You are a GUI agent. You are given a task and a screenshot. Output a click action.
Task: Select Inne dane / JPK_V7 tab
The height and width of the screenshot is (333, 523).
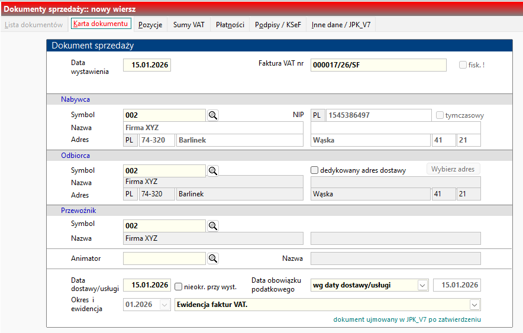click(343, 25)
